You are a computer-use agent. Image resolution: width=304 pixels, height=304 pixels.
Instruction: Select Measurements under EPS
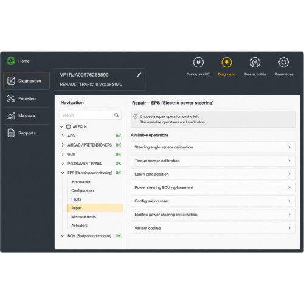(83, 216)
